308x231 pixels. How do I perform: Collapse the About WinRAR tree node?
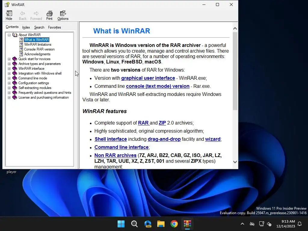tap(9, 35)
